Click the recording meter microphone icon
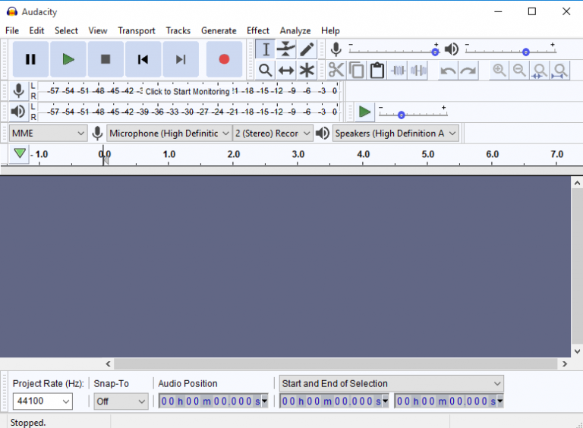The image size is (583, 428). tap(18, 91)
